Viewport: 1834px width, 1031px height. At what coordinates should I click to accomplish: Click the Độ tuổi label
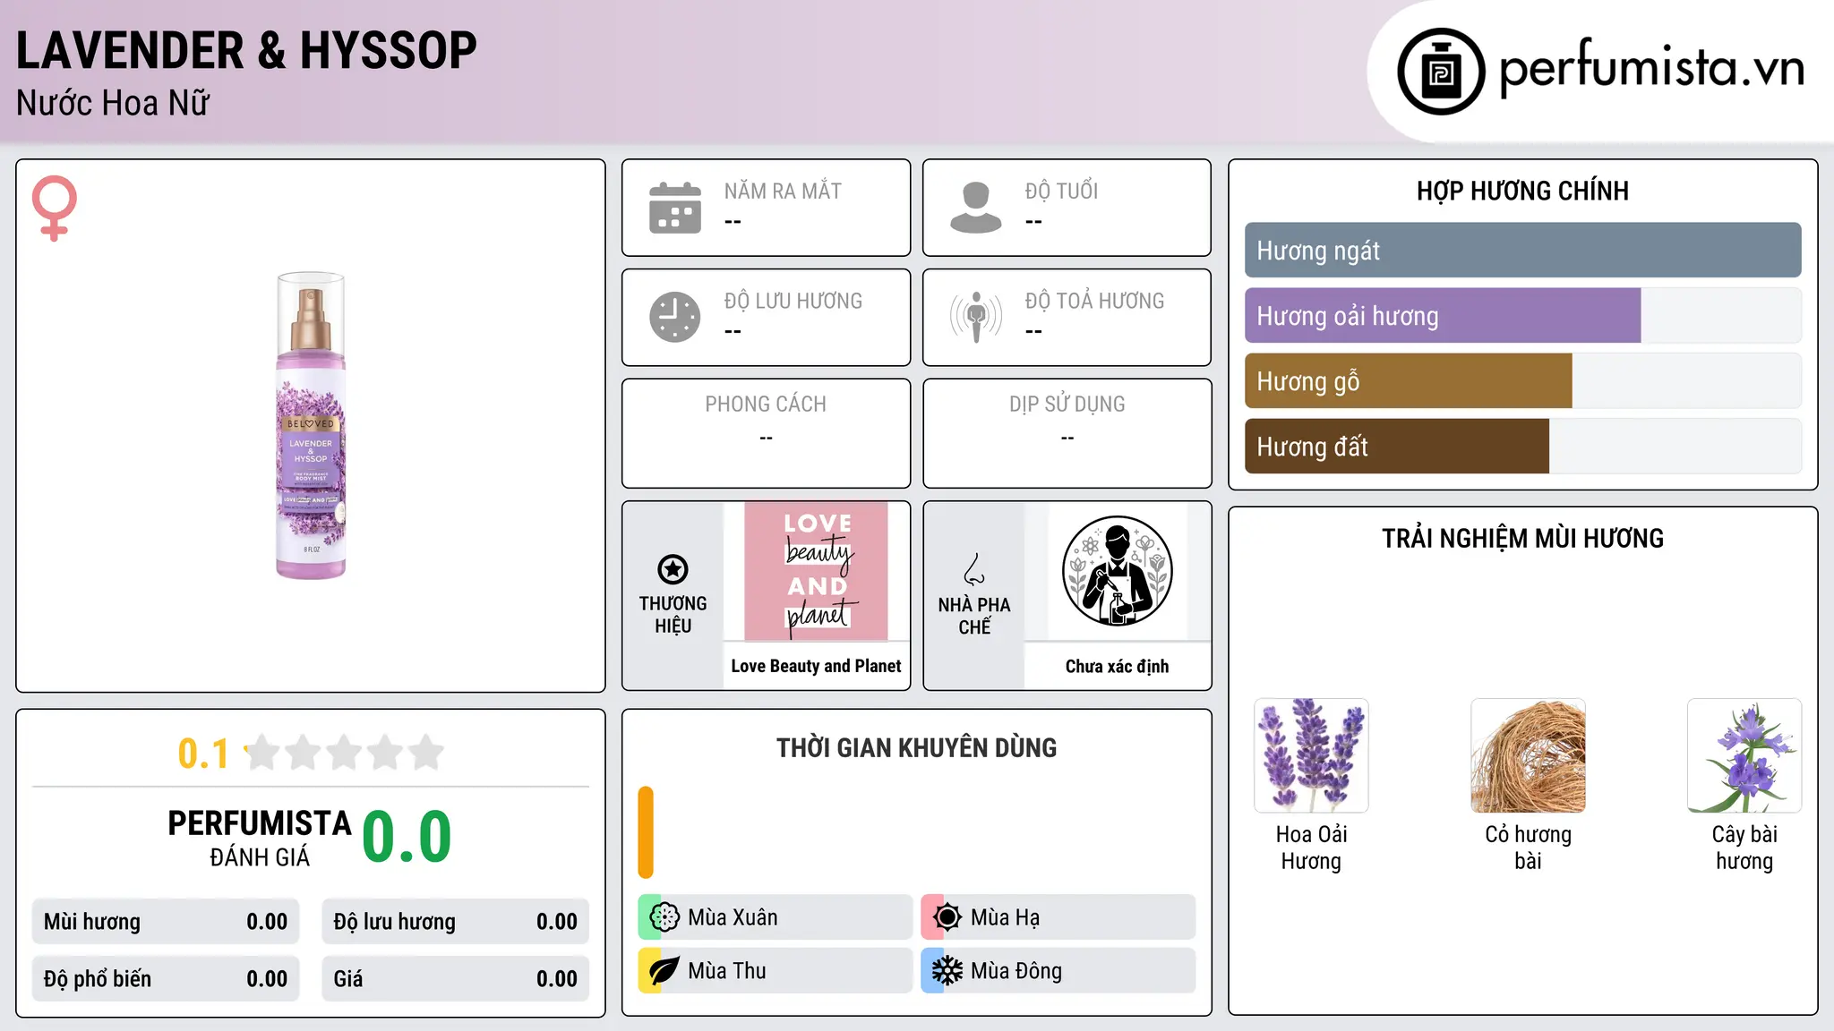1061,191
